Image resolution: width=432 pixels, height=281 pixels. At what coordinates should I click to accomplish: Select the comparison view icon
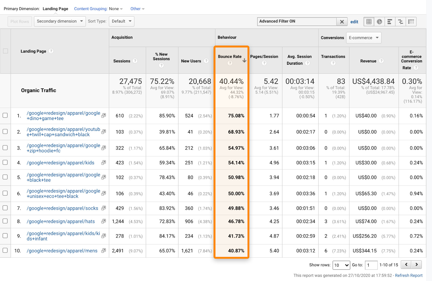(x=400, y=22)
